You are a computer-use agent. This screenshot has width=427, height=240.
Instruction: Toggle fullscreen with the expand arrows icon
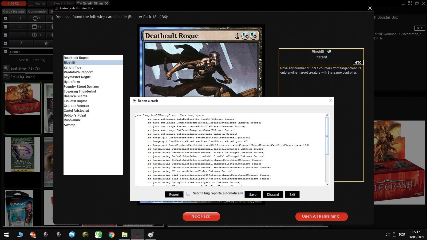click(410, 3)
